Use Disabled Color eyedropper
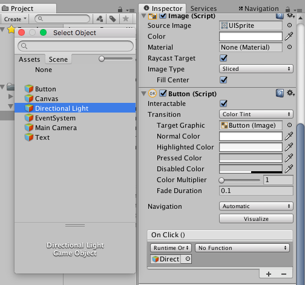Screen dimensions: 305x285 [x=289, y=169]
